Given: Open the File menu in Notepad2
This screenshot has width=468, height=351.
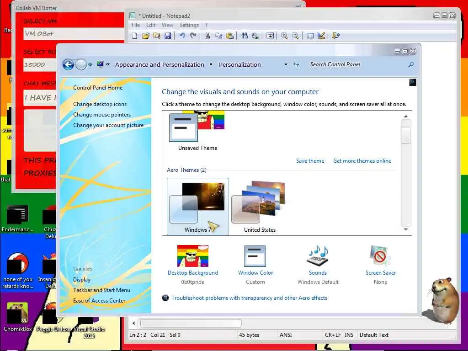Looking at the screenshot, I should point(135,25).
